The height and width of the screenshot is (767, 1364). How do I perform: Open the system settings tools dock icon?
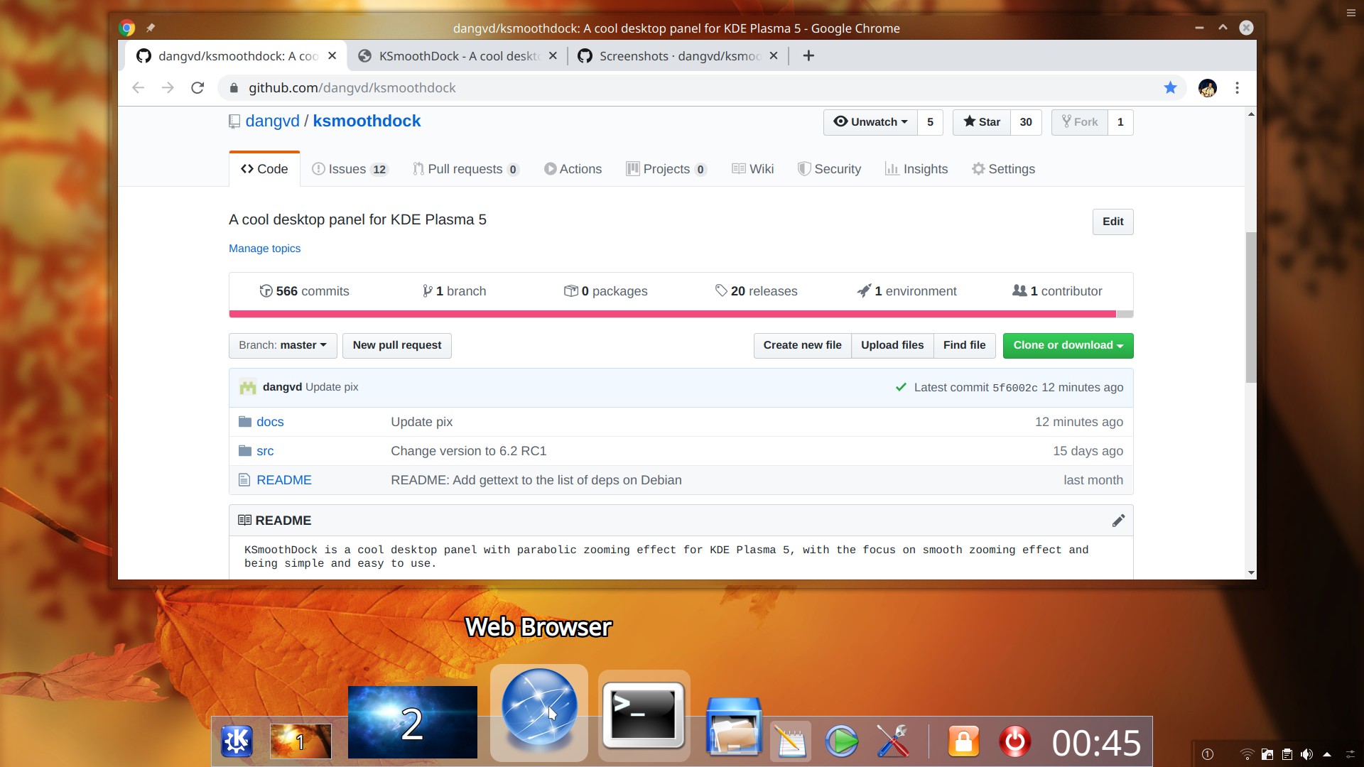[x=893, y=741]
